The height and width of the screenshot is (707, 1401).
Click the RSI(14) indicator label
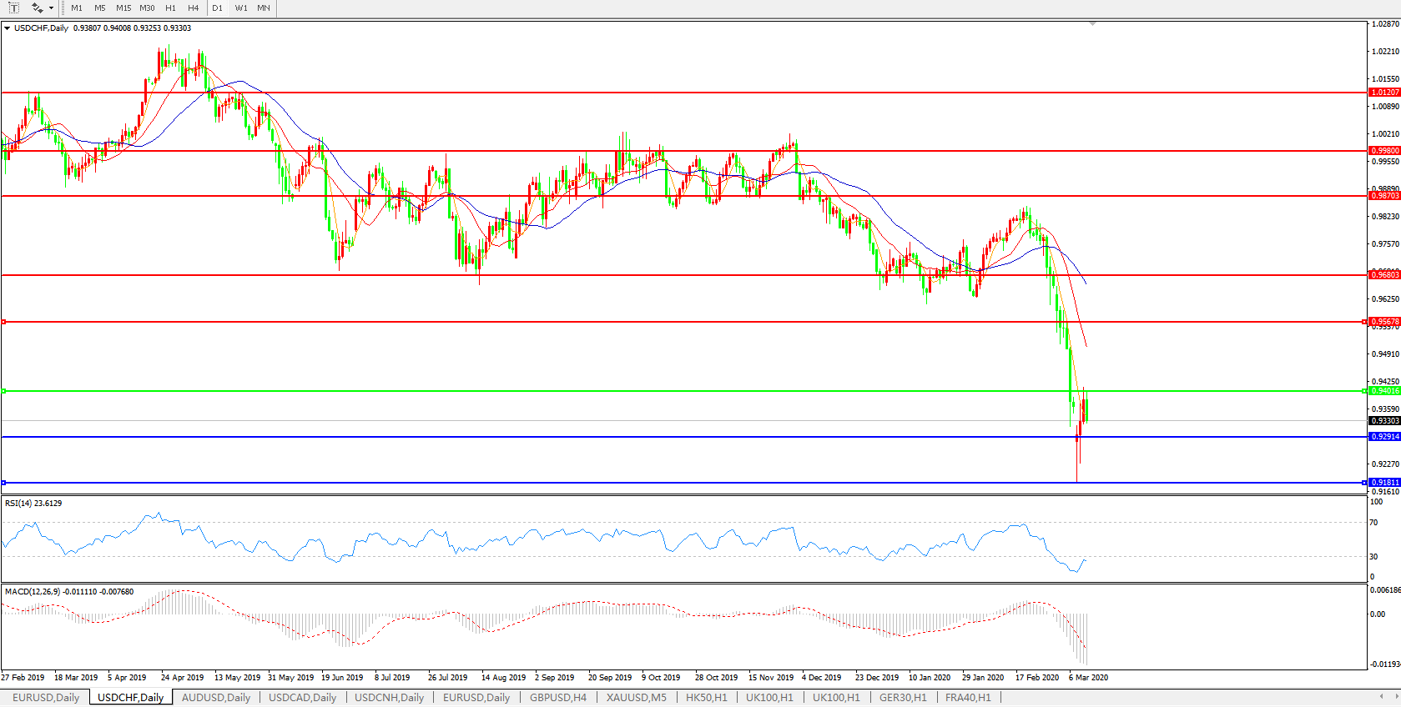tap(33, 504)
